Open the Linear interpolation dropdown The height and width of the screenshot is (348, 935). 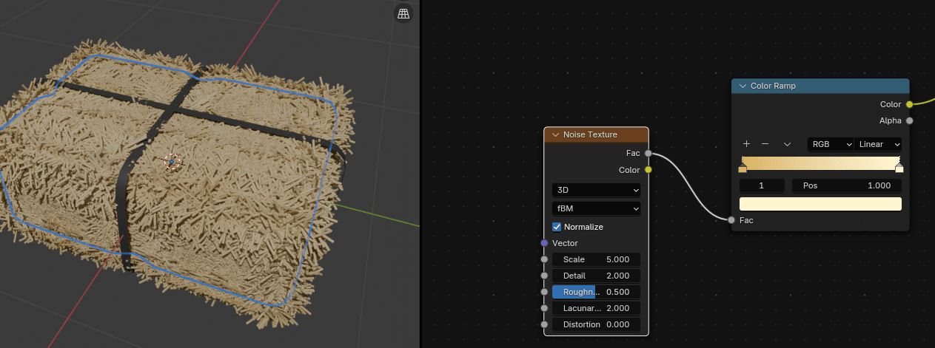tap(879, 144)
